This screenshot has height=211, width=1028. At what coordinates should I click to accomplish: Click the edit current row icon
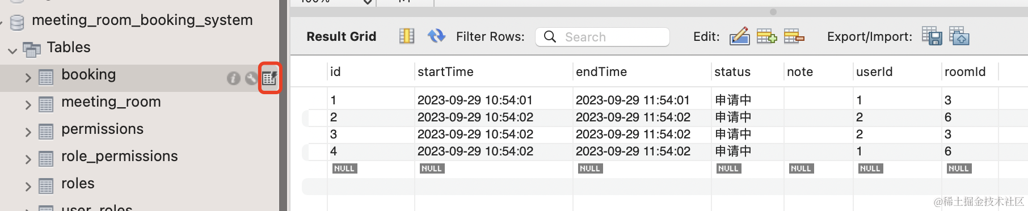pyautogui.click(x=739, y=36)
